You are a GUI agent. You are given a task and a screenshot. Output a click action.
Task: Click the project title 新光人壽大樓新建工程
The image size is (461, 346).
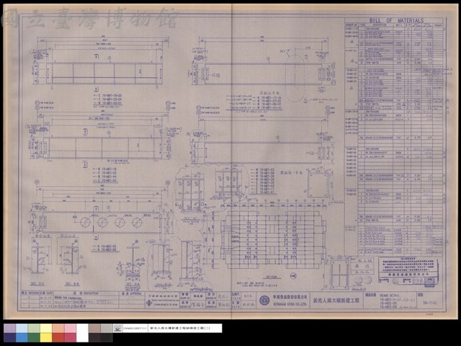coord(336,301)
